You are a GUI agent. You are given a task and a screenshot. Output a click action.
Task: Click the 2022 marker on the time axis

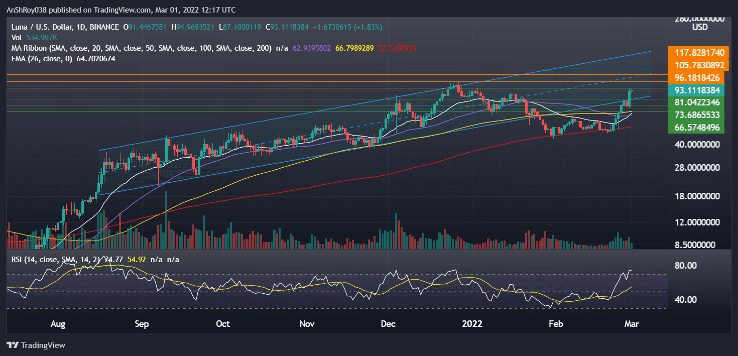[472, 324]
